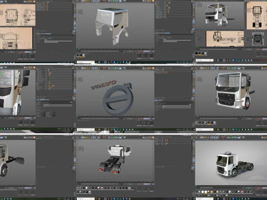Click the Cube primitive icon in the truck rear view toolbar
Viewport: 267px width, 200px height.
point(109,137)
